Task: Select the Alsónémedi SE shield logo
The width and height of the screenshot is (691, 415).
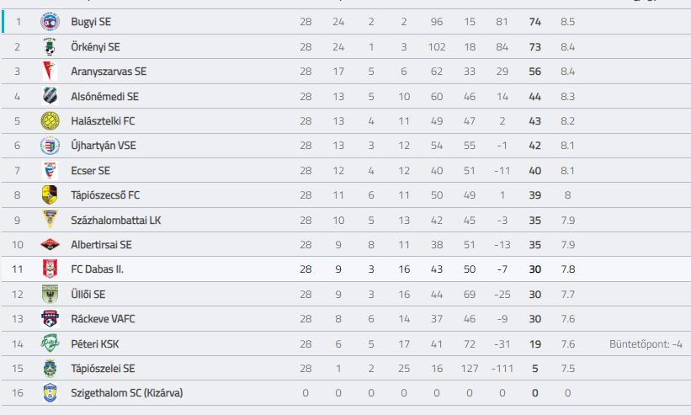Action: pyautogui.click(x=50, y=96)
